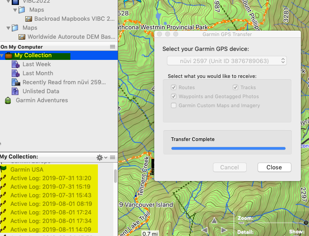Viewport: 309px width, 236px height.
Task: Select Active Log: 2019-07-31 15:43
Action: pyautogui.click(x=51, y=195)
